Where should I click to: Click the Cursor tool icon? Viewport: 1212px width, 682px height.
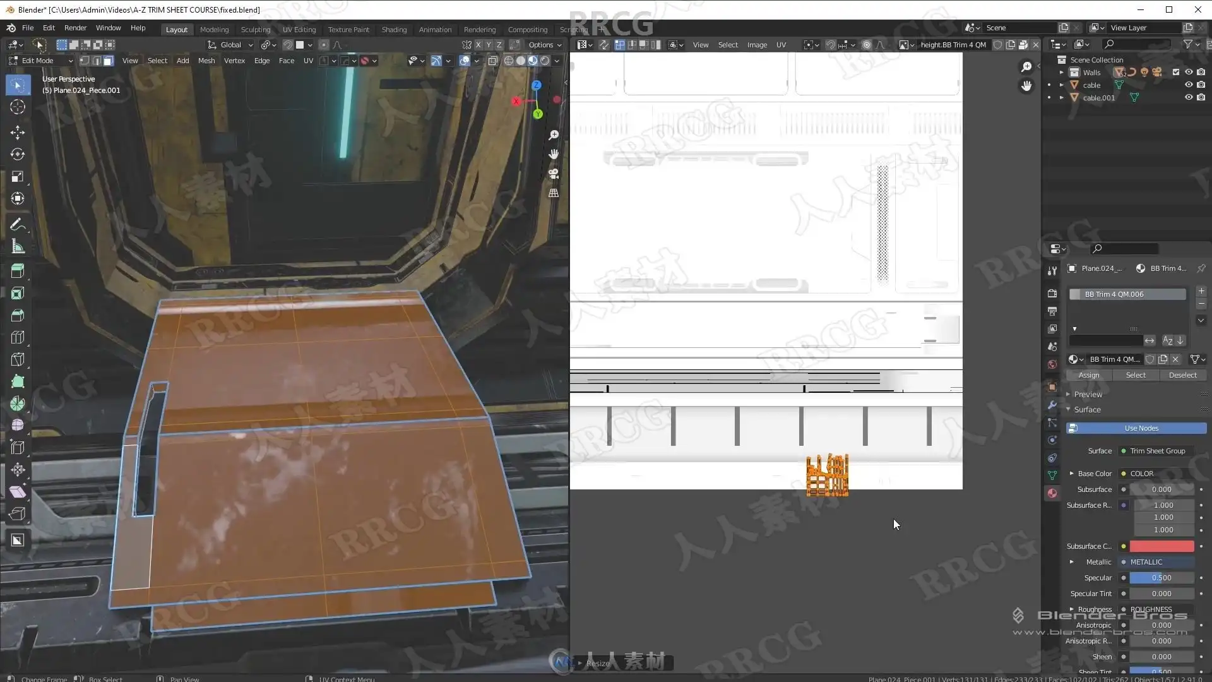pos(18,107)
